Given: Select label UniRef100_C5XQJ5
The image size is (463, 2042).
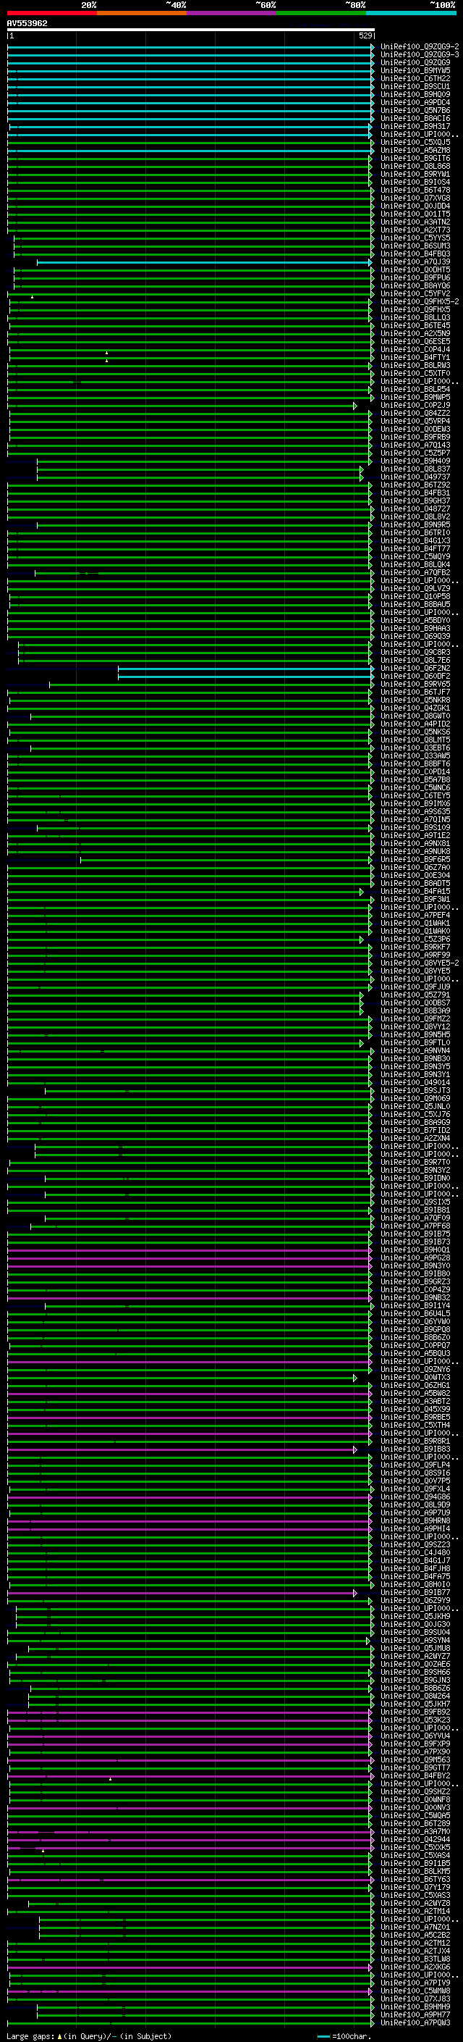Looking at the screenshot, I should 415,143.
